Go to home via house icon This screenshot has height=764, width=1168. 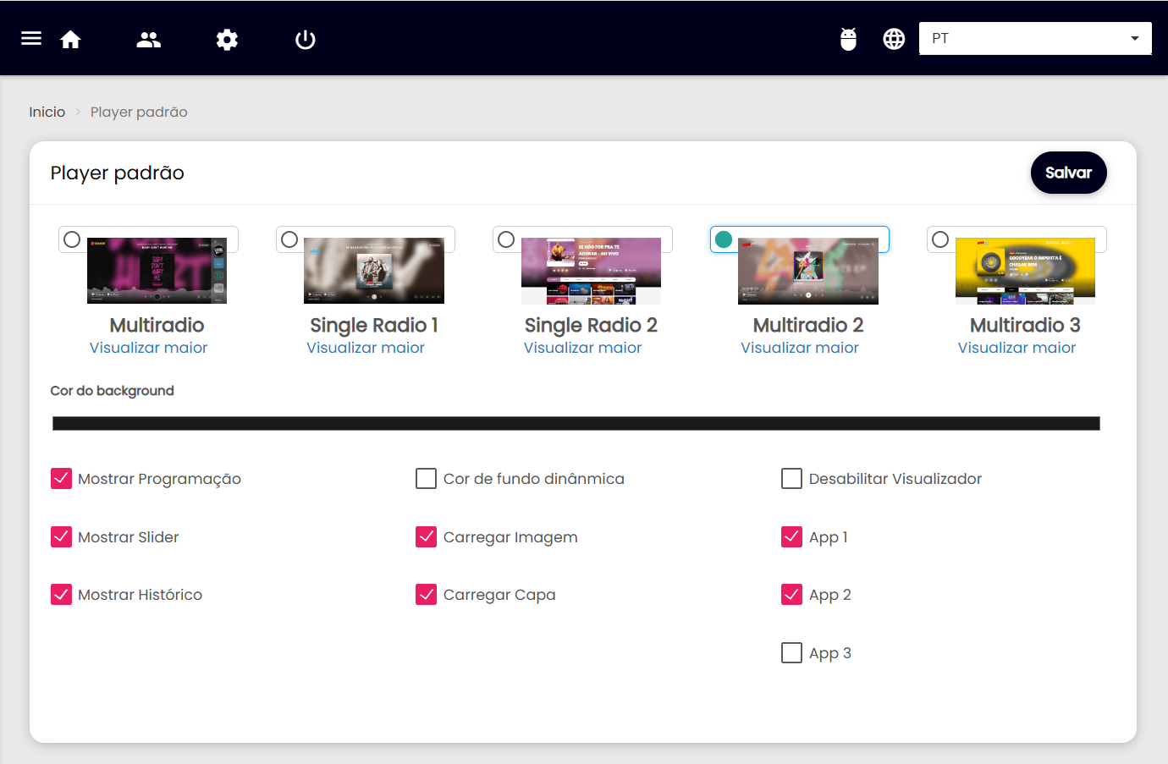point(71,40)
